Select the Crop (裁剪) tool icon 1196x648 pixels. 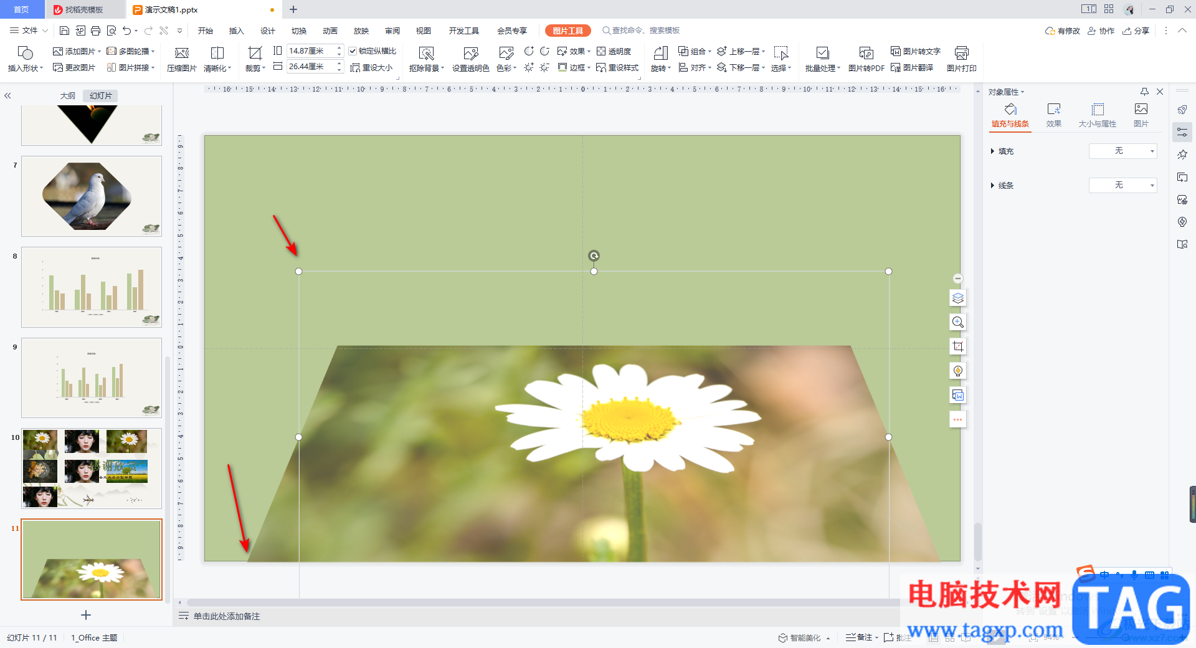[x=255, y=53]
